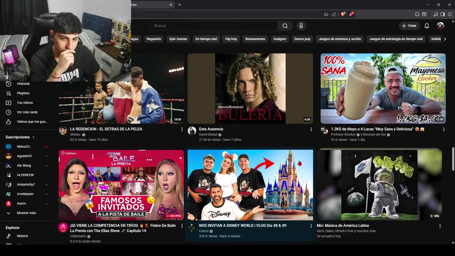Open a new browser tab with plus icon
Image resolution: width=455 pixels, height=256 pixels.
180,5
